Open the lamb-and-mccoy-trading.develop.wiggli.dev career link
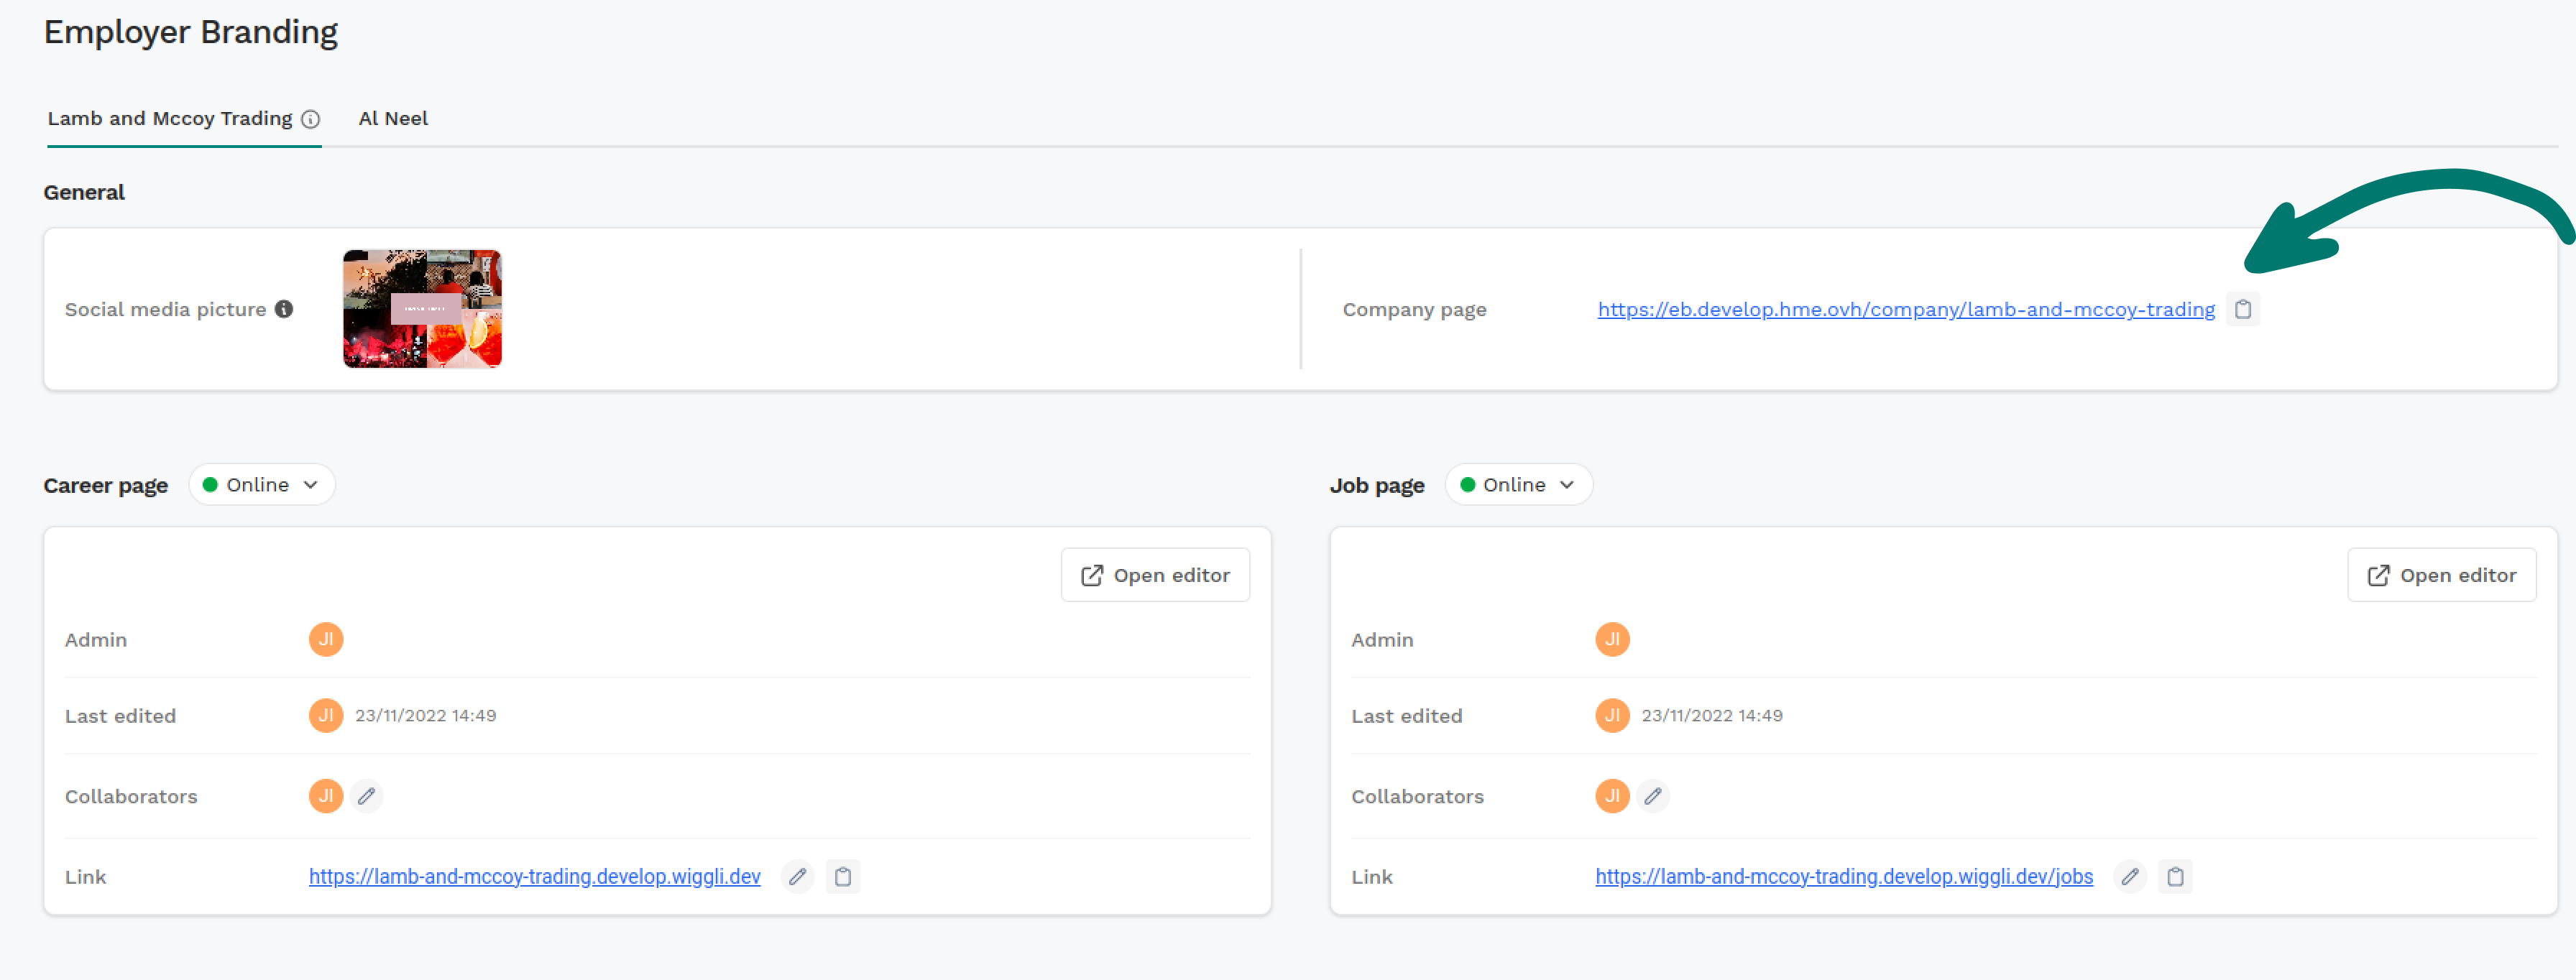Image resolution: width=2576 pixels, height=980 pixels. [535, 877]
